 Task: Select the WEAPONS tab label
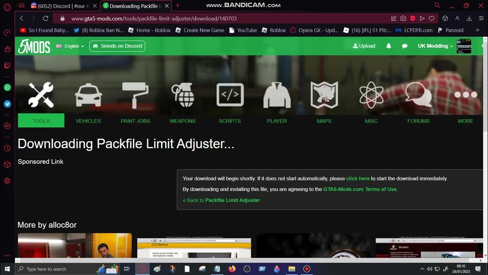(x=183, y=121)
